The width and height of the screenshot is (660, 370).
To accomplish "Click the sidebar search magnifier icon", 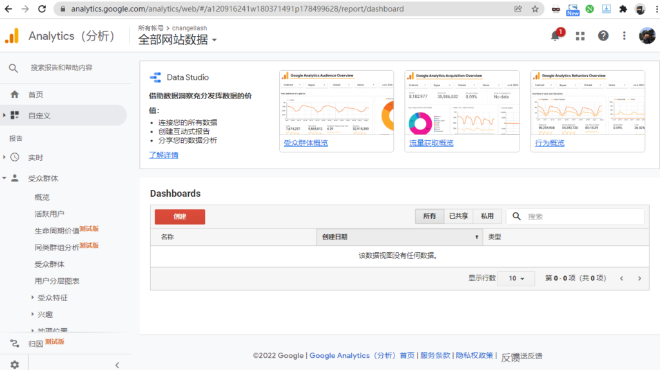I will 14,68.
